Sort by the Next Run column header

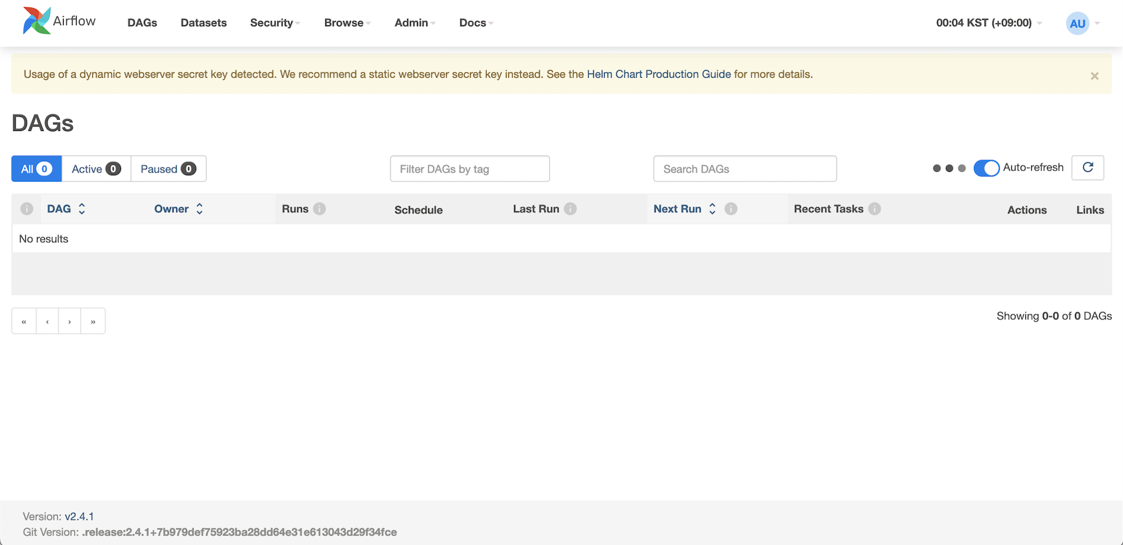[677, 209]
